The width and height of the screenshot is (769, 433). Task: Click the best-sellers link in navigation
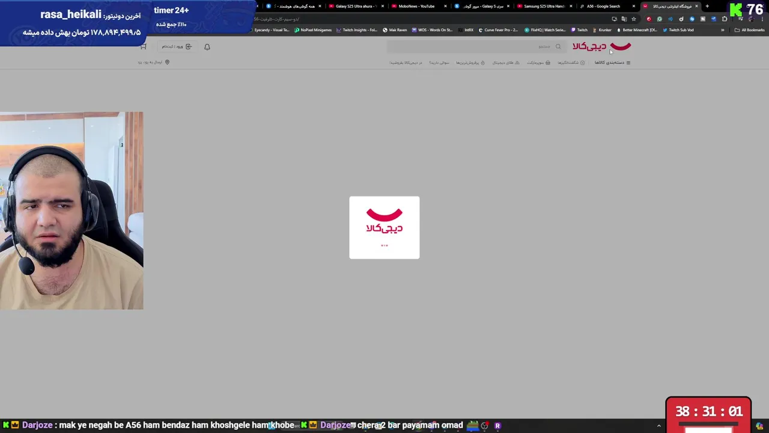click(470, 63)
